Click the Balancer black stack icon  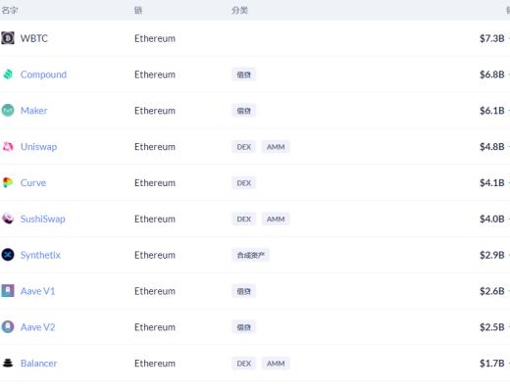(x=8, y=363)
